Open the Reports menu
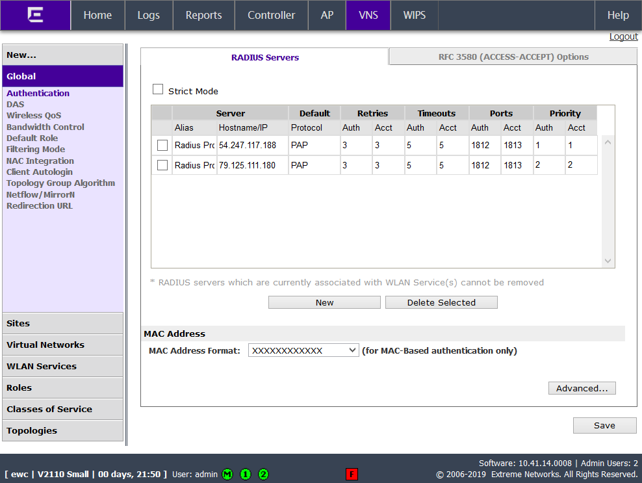 (204, 15)
